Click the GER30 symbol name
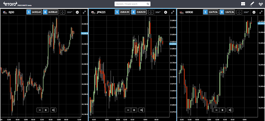This screenshot has width=265, height=121. click(x=189, y=12)
